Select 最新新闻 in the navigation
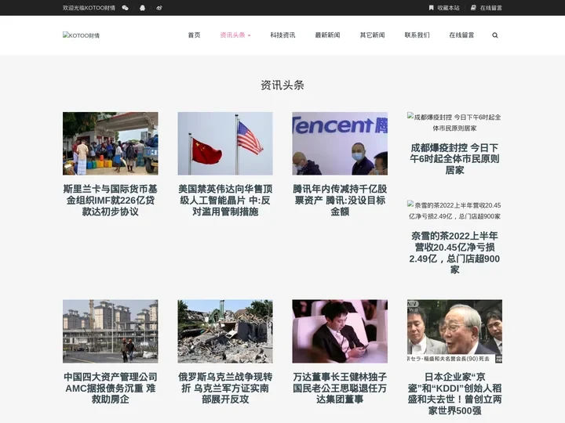The height and width of the screenshot is (423, 565). click(x=327, y=35)
